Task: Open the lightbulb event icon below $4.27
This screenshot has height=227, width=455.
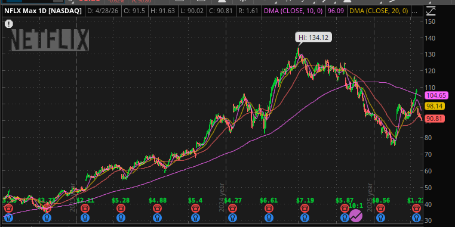Action: click(x=232, y=217)
